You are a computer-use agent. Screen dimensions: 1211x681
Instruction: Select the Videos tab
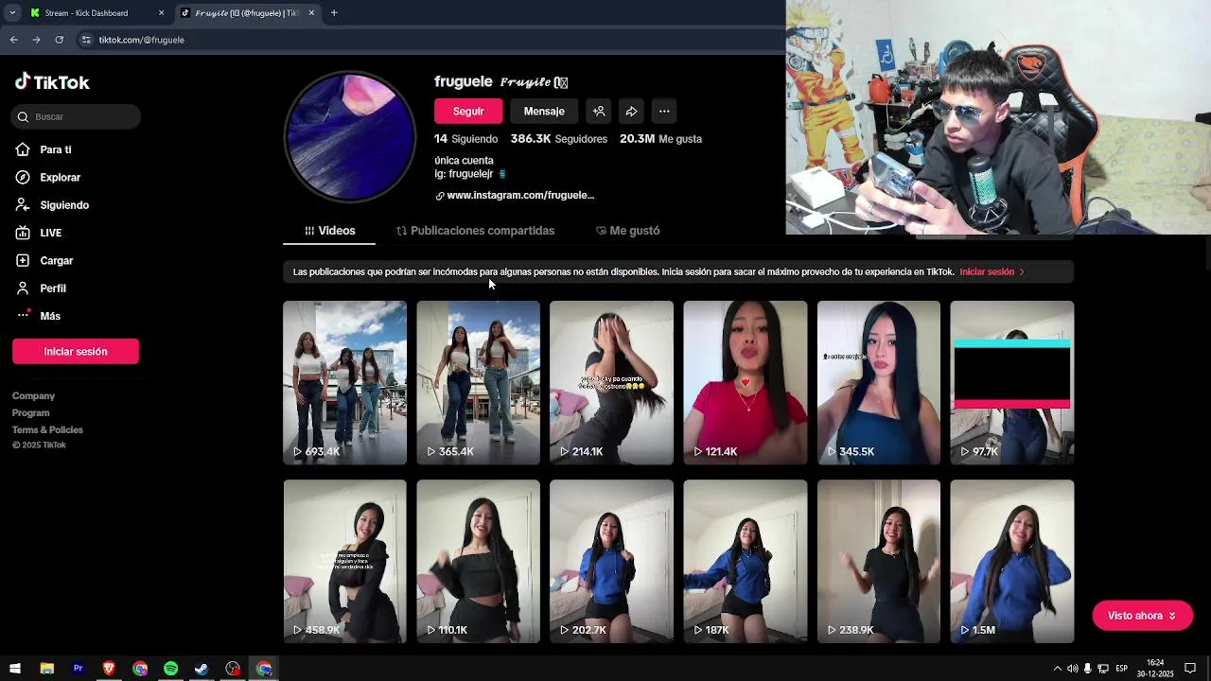pos(329,231)
